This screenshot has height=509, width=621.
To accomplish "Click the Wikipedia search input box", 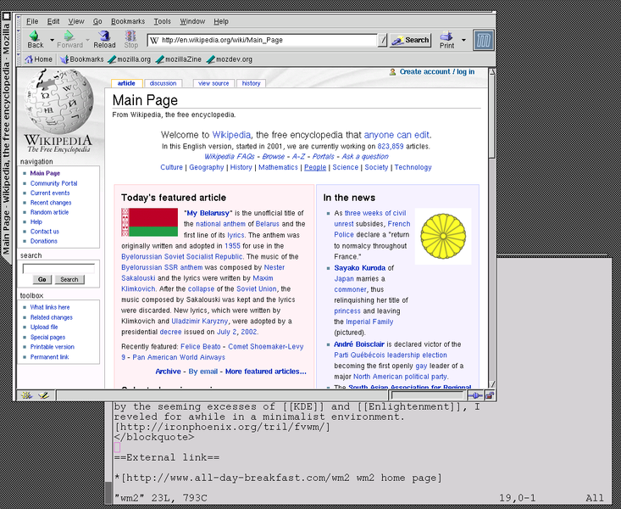I will click(58, 269).
